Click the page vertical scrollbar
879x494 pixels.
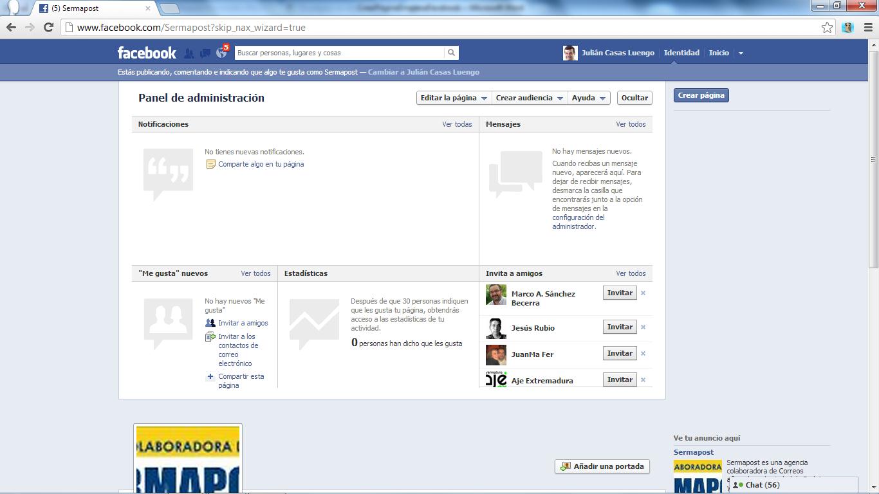tap(873, 159)
